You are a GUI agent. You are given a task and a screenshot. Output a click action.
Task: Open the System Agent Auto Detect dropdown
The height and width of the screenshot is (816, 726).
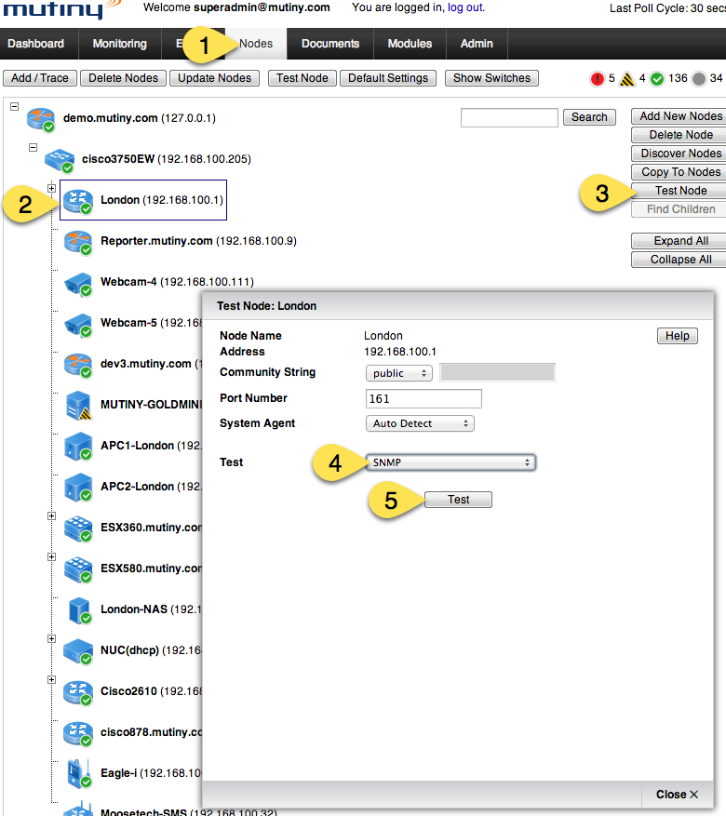click(420, 423)
